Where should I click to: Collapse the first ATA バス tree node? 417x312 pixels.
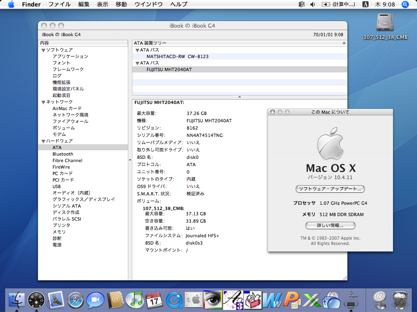(x=137, y=50)
